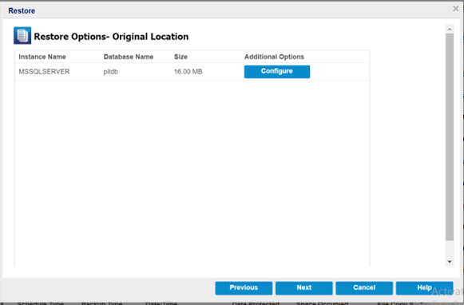Click the Restore Options document icon

coord(22,36)
